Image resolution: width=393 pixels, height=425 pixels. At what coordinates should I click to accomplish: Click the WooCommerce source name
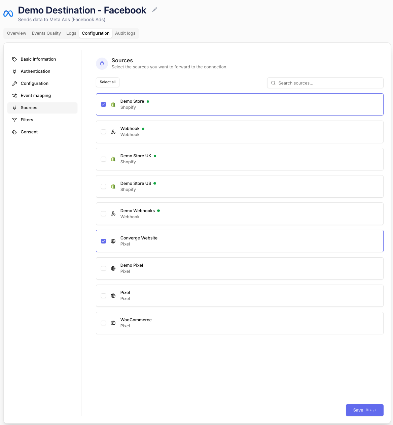coord(136,320)
